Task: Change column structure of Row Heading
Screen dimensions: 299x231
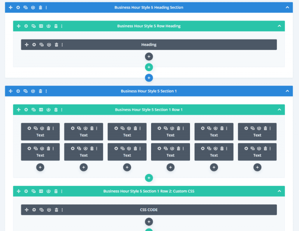Action: pyautogui.click(x=41, y=26)
